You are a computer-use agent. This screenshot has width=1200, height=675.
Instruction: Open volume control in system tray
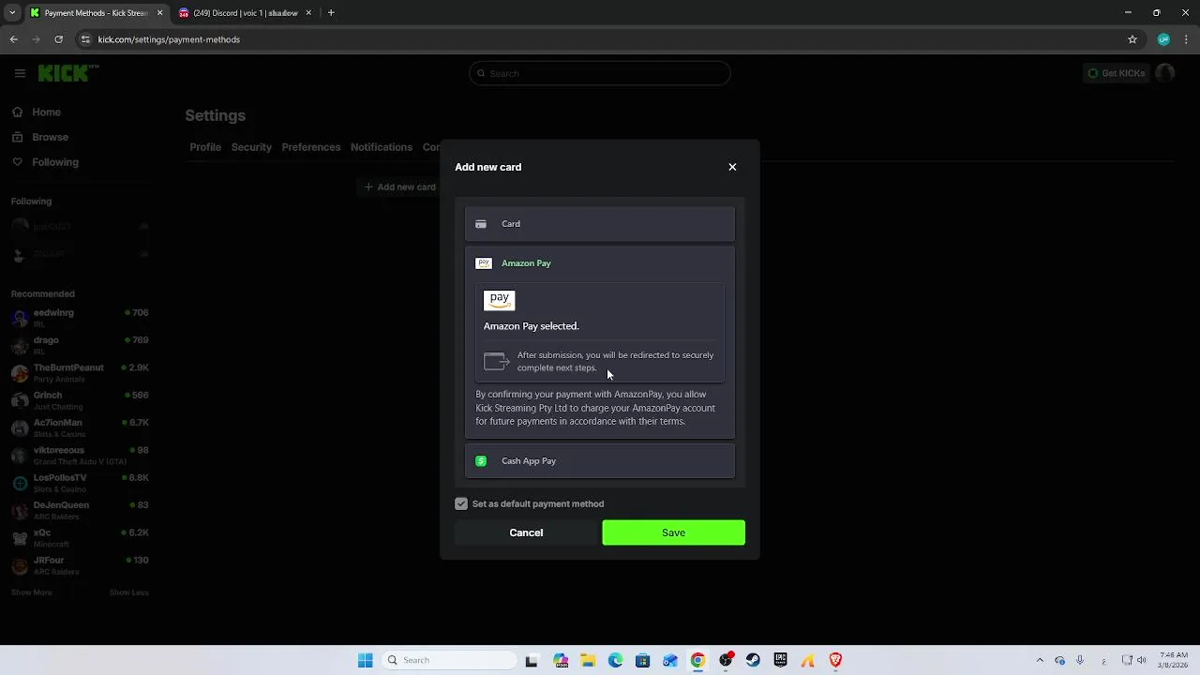[x=1144, y=660]
